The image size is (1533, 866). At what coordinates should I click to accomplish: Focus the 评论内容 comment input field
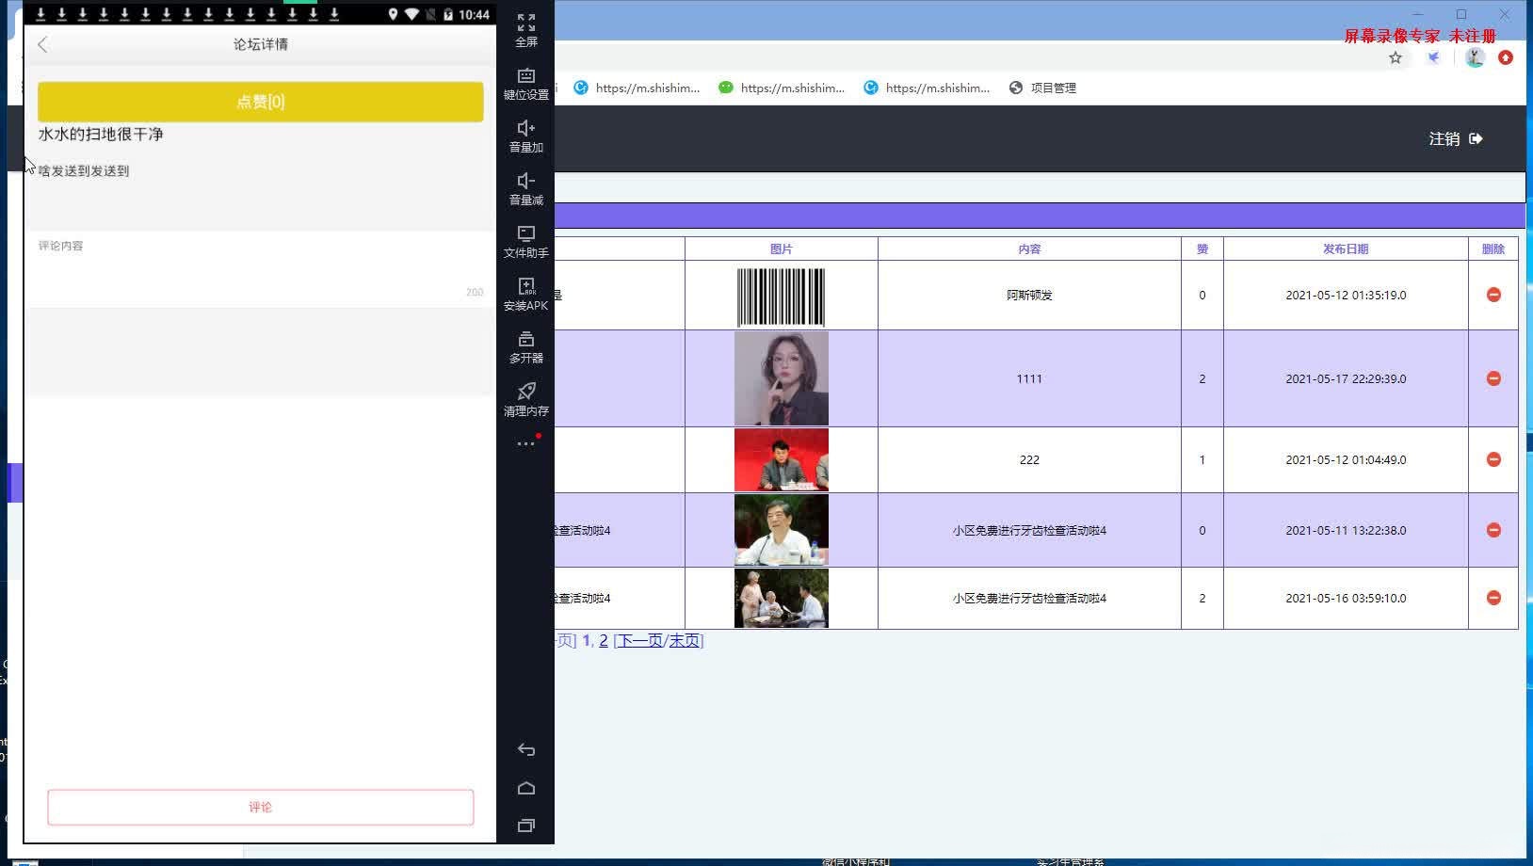pyautogui.click(x=261, y=269)
